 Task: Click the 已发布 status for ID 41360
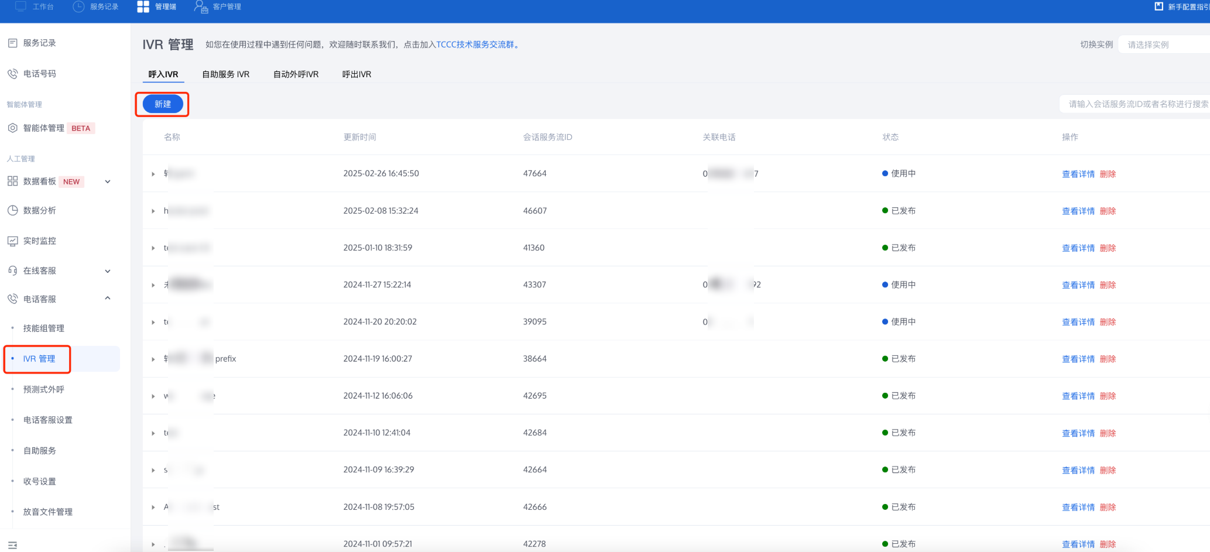[899, 248]
